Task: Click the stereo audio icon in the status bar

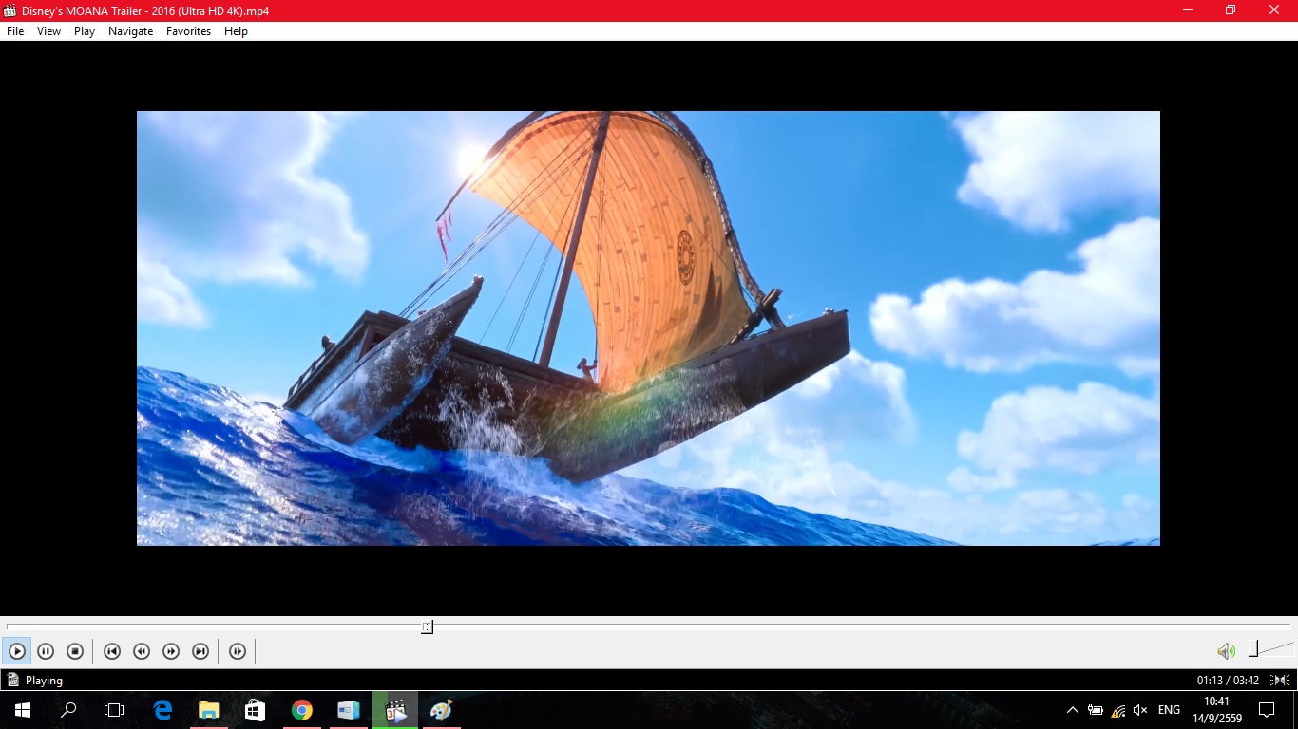Action: tap(1279, 680)
